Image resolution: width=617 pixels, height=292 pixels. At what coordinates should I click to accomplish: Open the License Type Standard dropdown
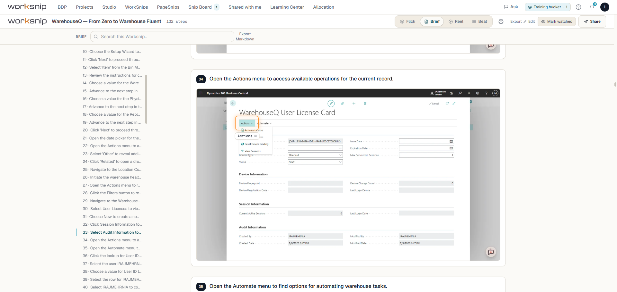[315, 155]
